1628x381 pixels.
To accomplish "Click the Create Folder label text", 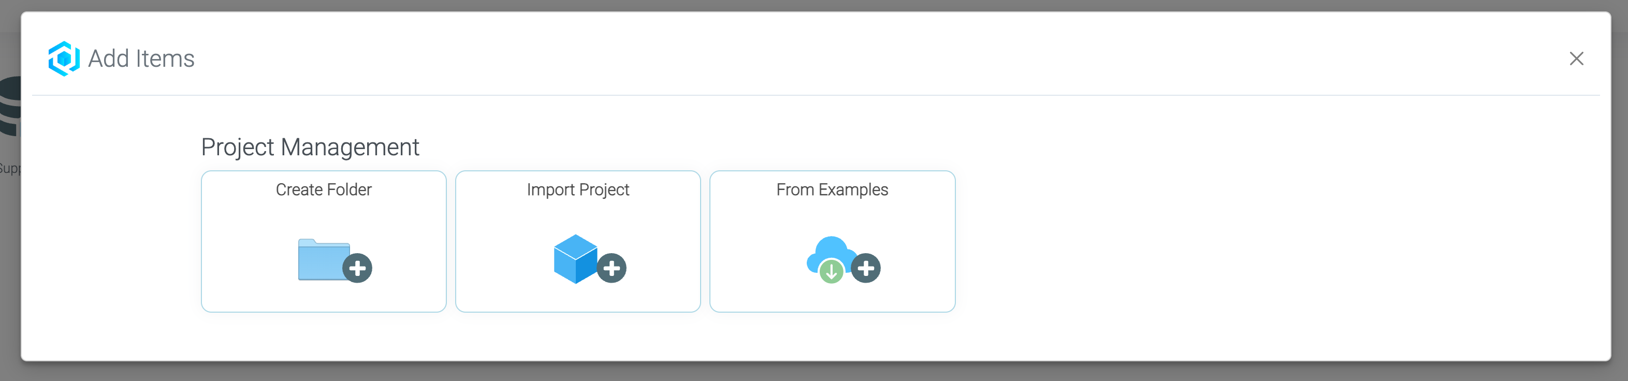I will 323,189.
